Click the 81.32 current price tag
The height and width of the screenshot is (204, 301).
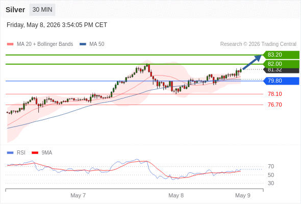281,70
